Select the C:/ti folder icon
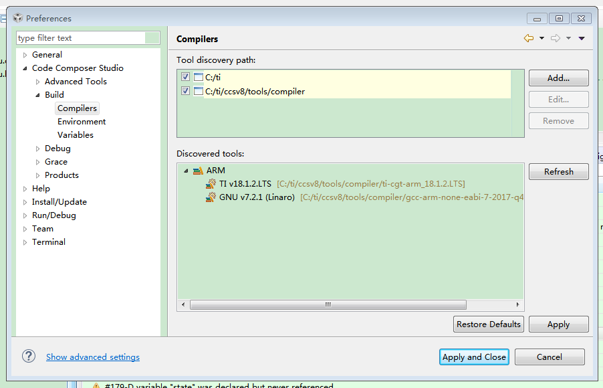This screenshot has width=603, height=388. [x=198, y=77]
